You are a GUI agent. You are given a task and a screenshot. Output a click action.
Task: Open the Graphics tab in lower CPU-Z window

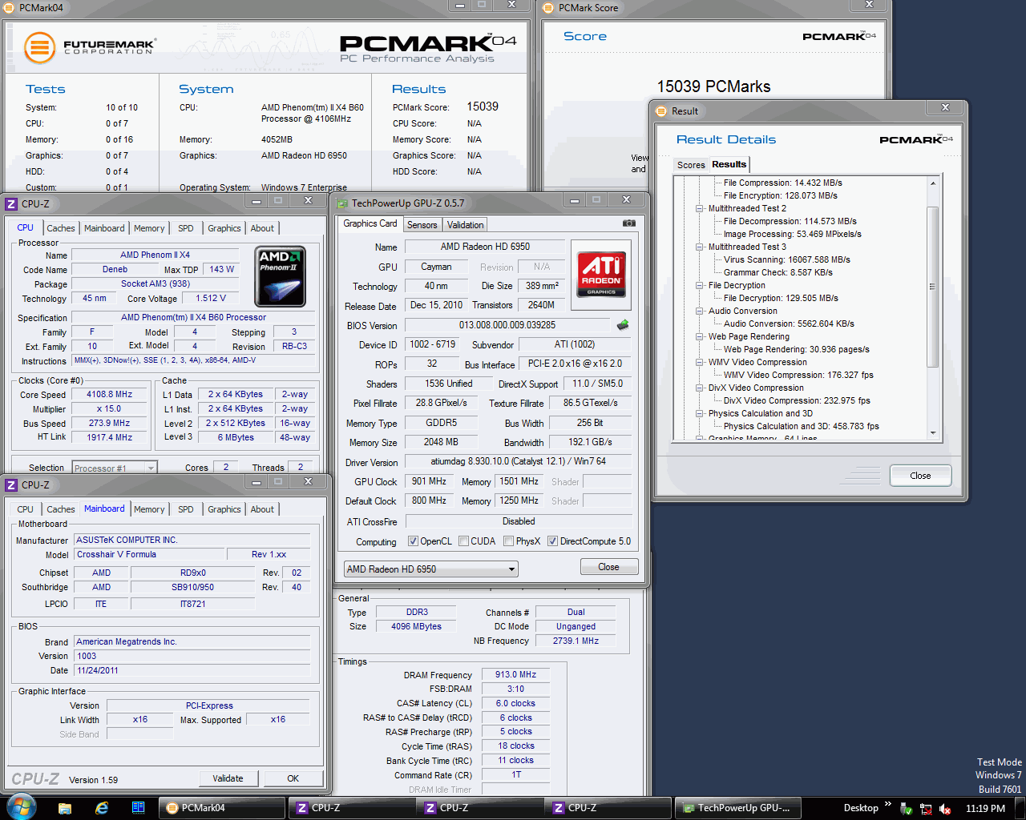[x=224, y=509]
